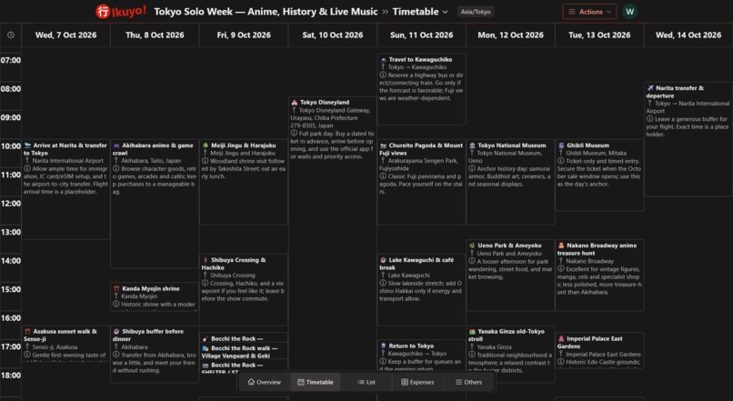Open the Meiji Jingu & Harajuku event
Viewport: 733px width, 401px height.
[x=244, y=182]
